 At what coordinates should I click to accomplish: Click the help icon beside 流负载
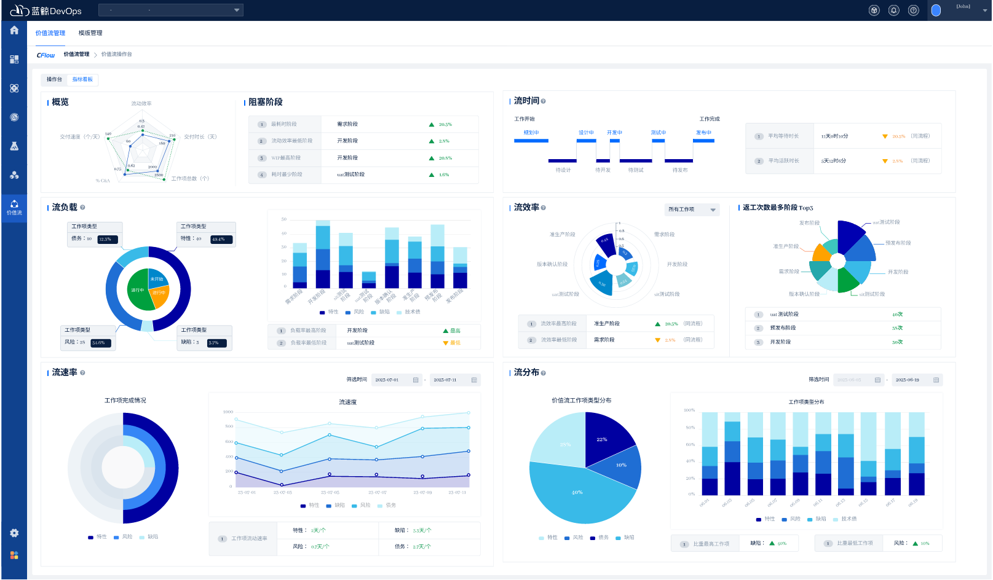pyautogui.click(x=82, y=208)
